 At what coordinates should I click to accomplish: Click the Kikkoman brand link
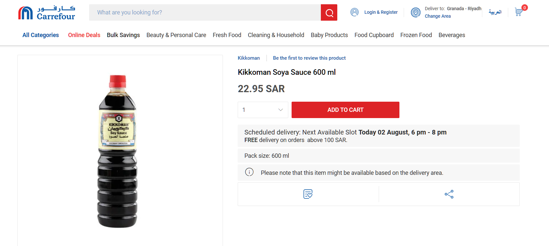click(x=249, y=58)
